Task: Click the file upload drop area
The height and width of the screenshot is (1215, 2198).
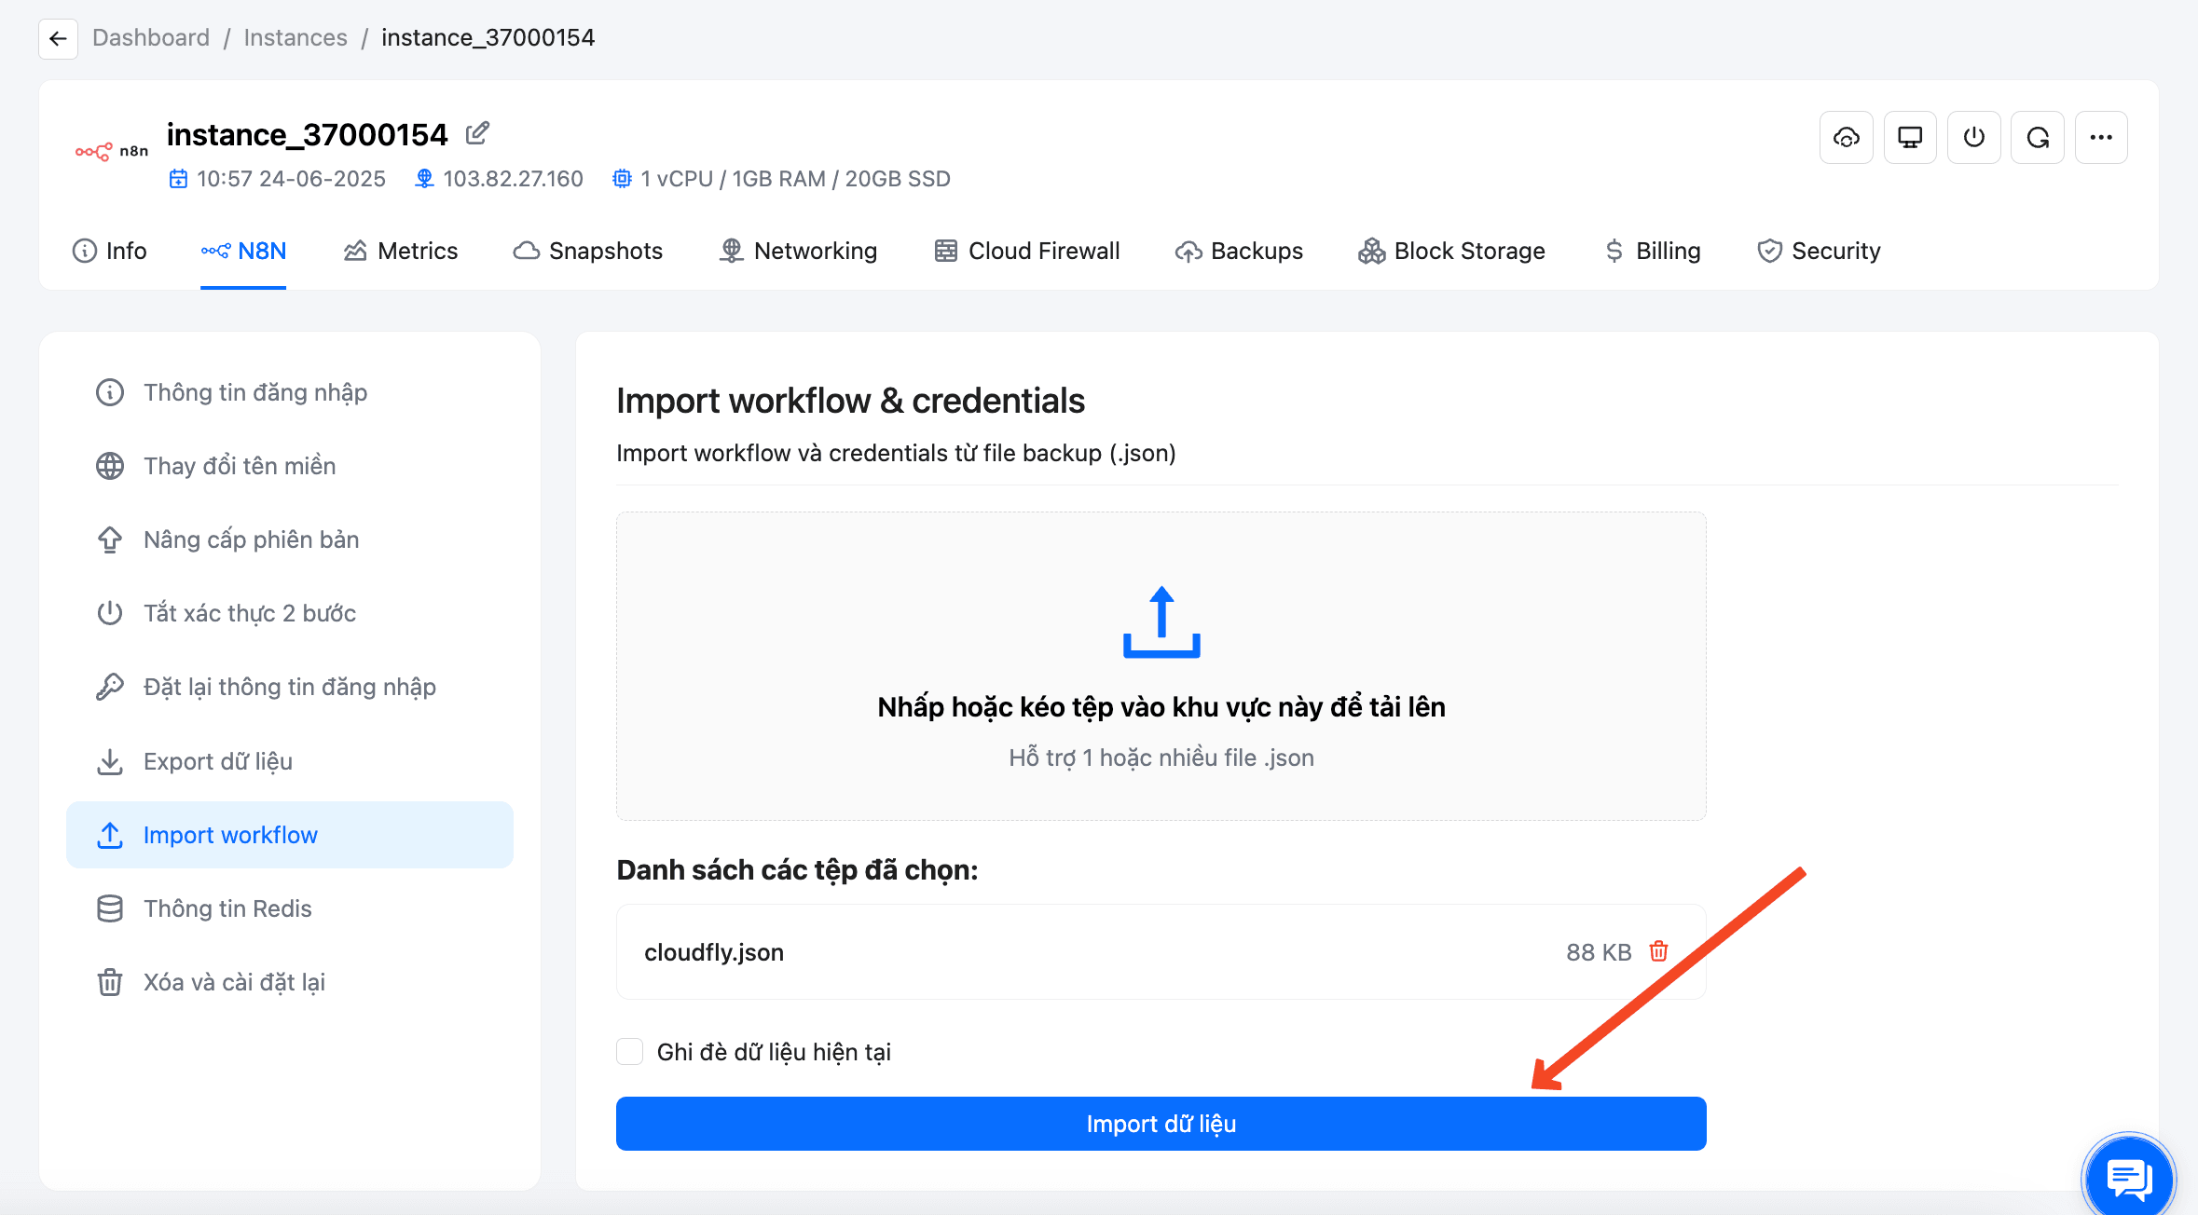Action: tap(1161, 665)
